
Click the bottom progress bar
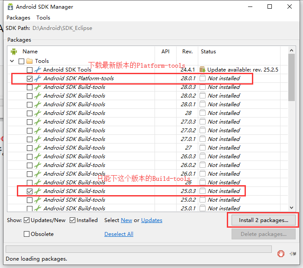pyautogui.click(x=139, y=249)
